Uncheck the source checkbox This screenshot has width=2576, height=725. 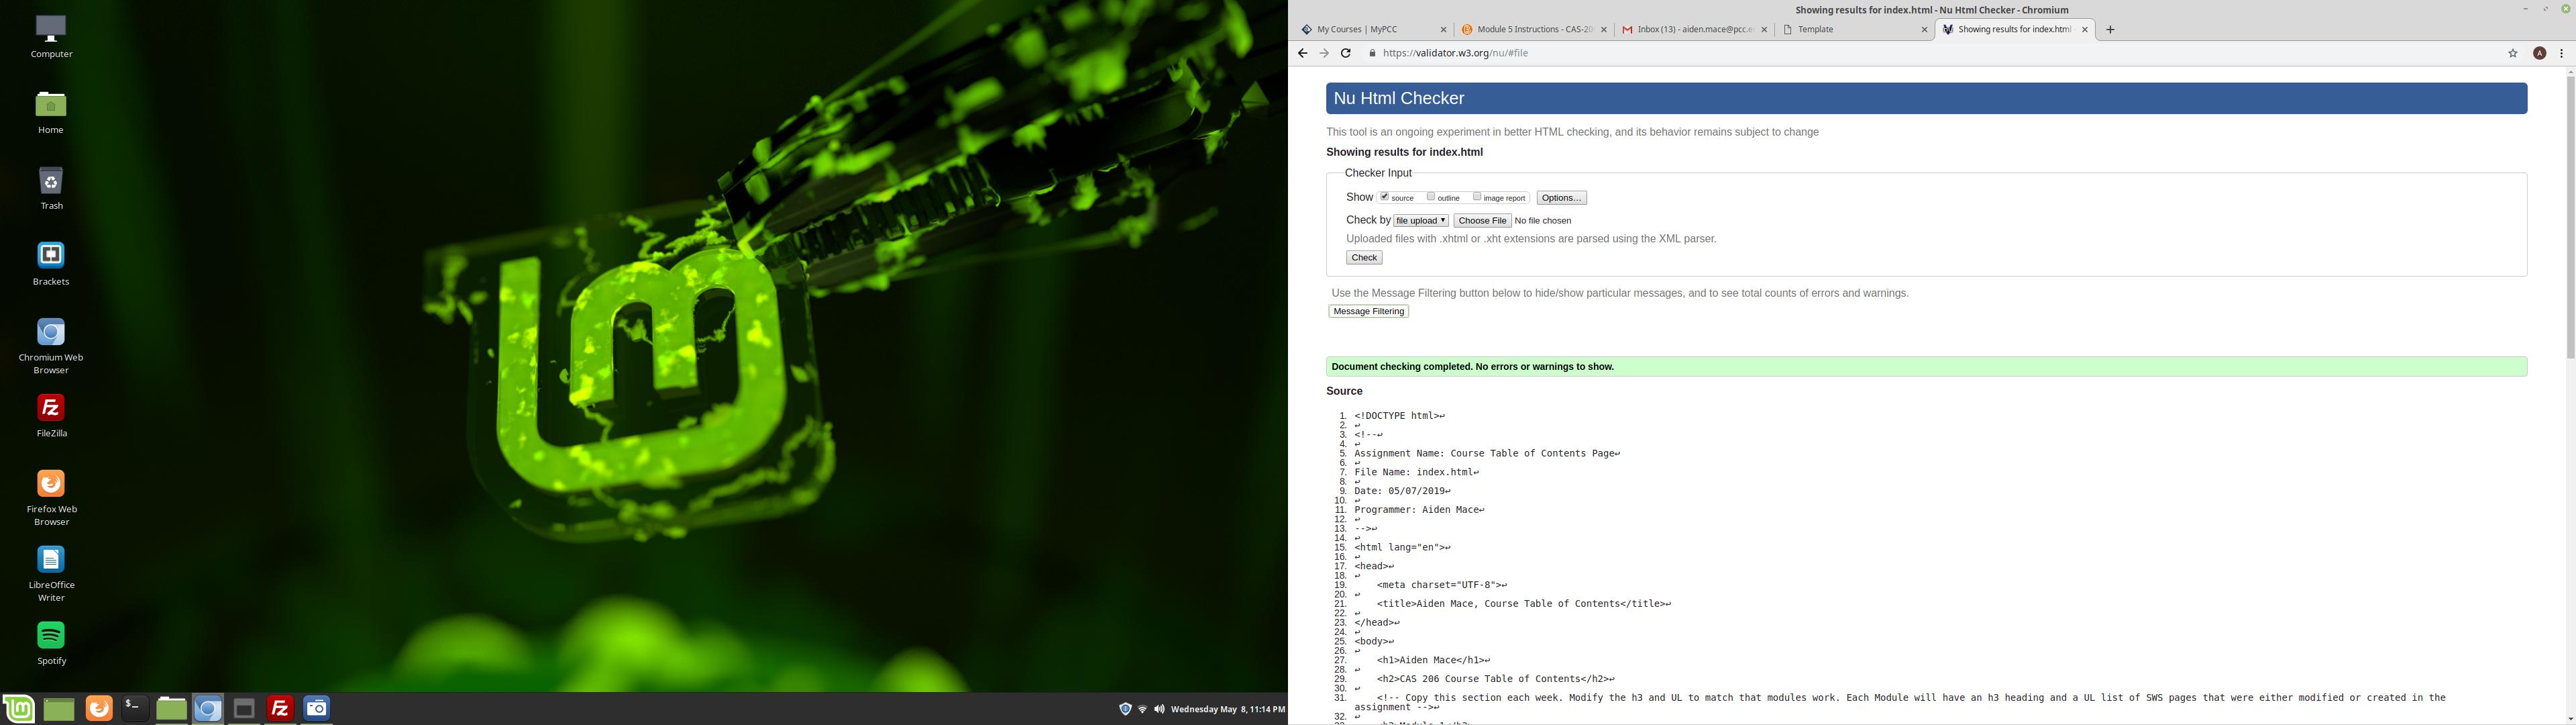coord(1385,196)
